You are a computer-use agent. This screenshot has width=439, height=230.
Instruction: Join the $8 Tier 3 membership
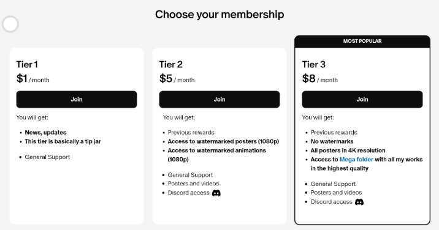tap(362, 99)
